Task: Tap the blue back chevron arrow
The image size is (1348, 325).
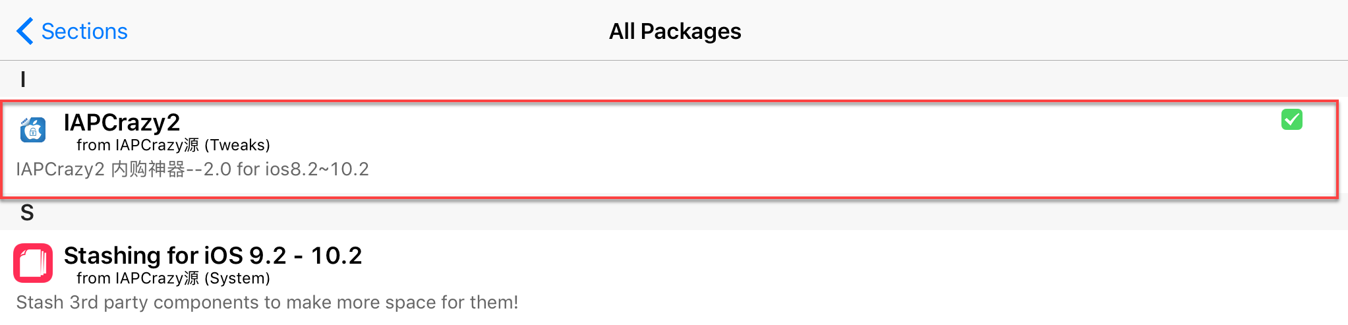Action: pyautogui.click(x=24, y=31)
